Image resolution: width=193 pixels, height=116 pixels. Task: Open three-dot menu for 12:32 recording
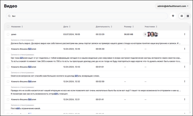(185, 81)
